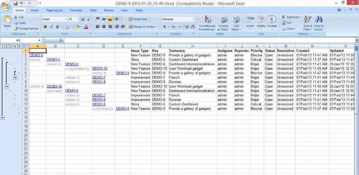Viewport: 359px width, 175px height.
Task: Open Sort & Filter menu
Action: (x=308, y=23)
